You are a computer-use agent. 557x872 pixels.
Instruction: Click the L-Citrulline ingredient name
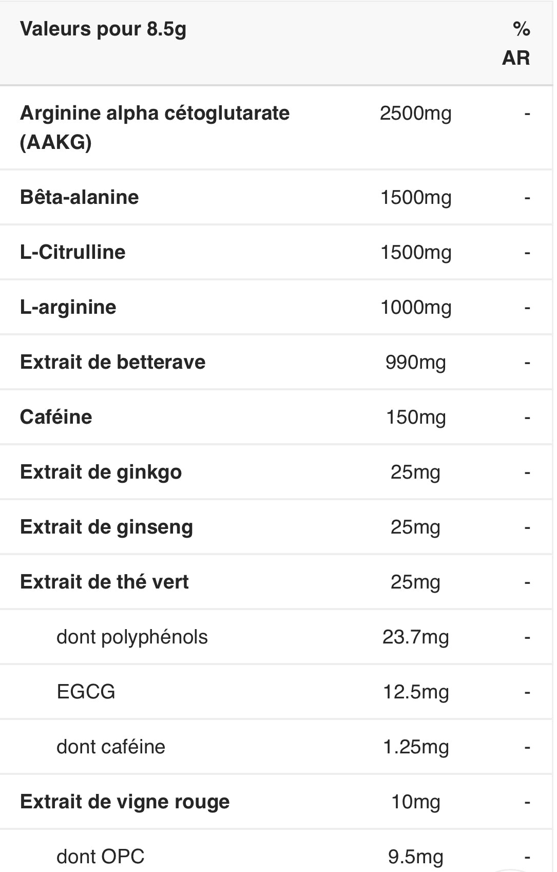(72, 252)
